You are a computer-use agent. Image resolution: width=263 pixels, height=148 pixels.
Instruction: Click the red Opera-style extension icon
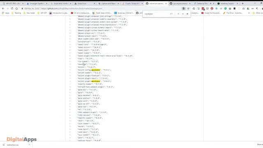(212, 9)
